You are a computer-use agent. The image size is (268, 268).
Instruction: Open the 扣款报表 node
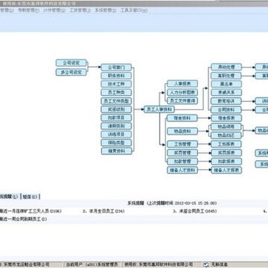pyautogui.click(x=226, y=162)
